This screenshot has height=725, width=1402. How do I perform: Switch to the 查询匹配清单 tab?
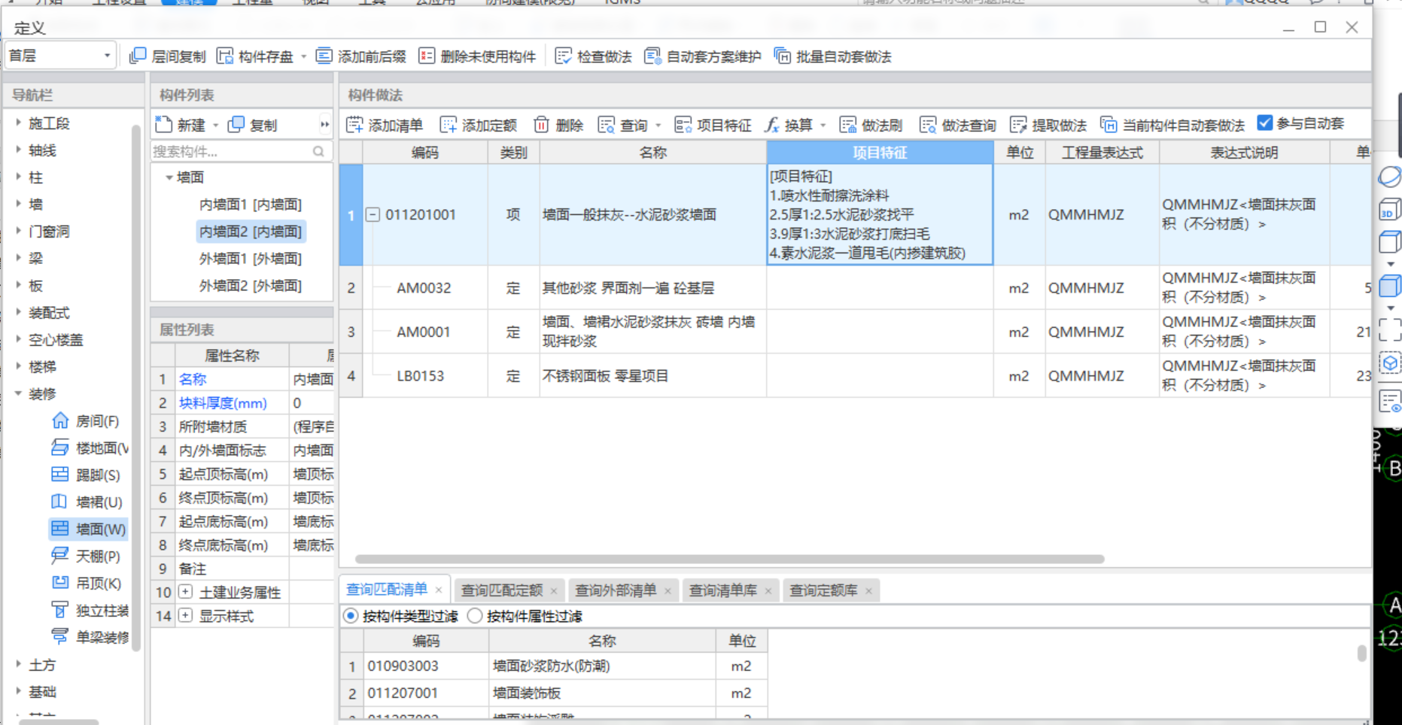point(387,590)
